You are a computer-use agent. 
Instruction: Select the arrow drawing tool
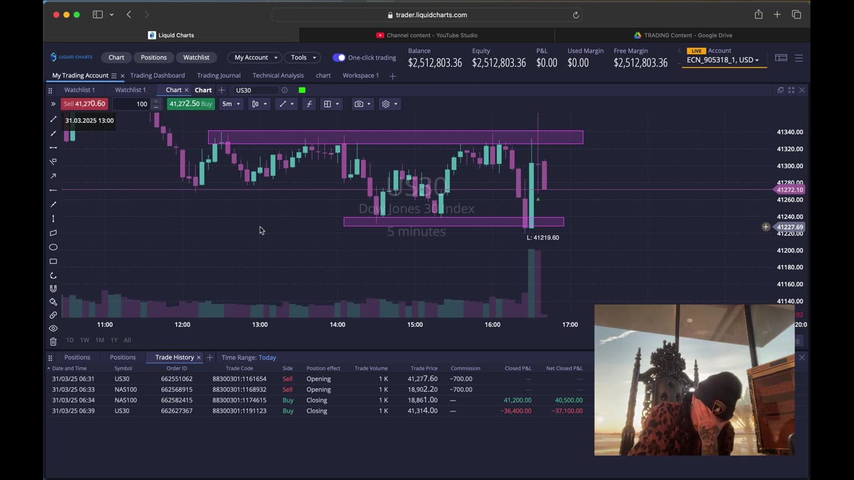(x=53, y=176)
